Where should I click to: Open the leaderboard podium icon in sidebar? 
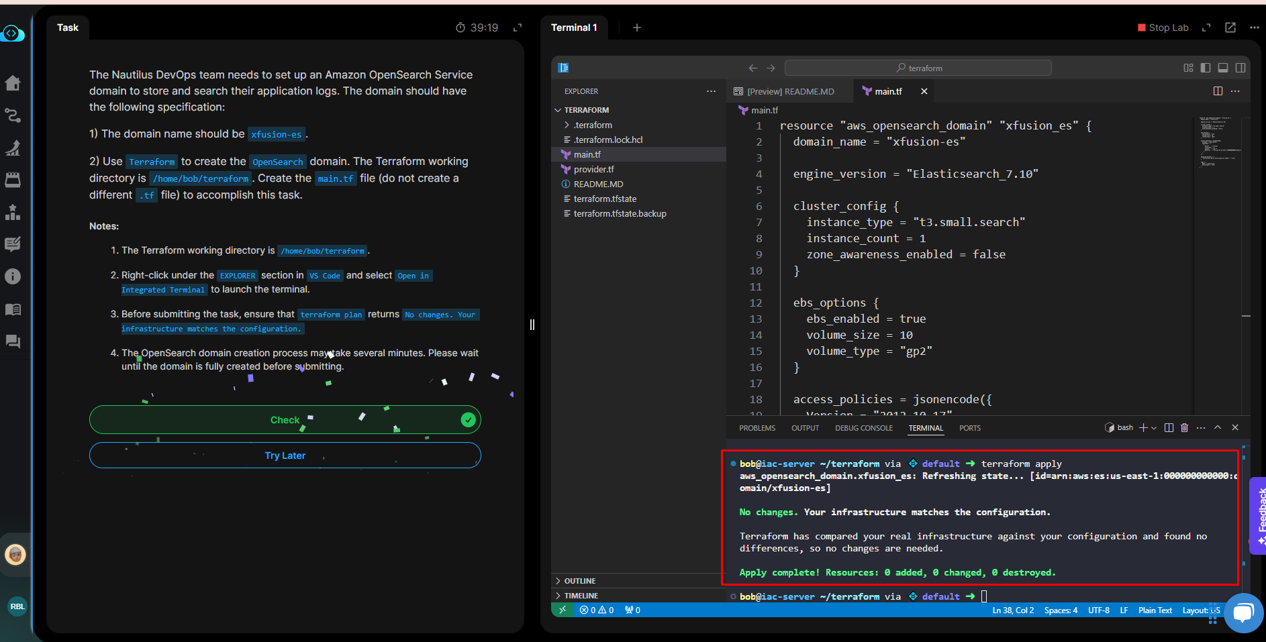(13, 212)
